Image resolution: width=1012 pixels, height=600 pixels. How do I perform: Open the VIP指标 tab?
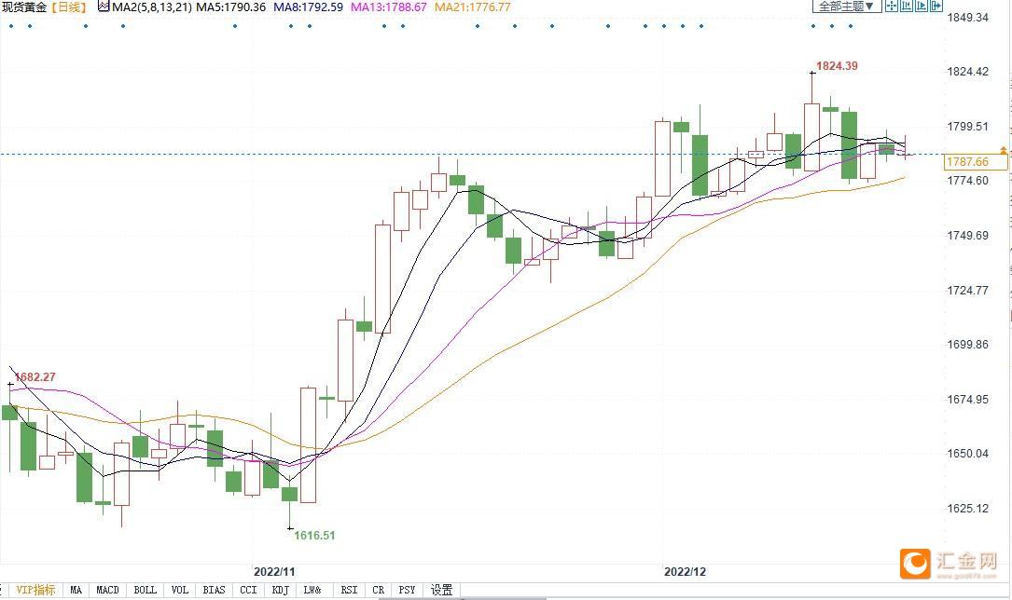point(35,590)
